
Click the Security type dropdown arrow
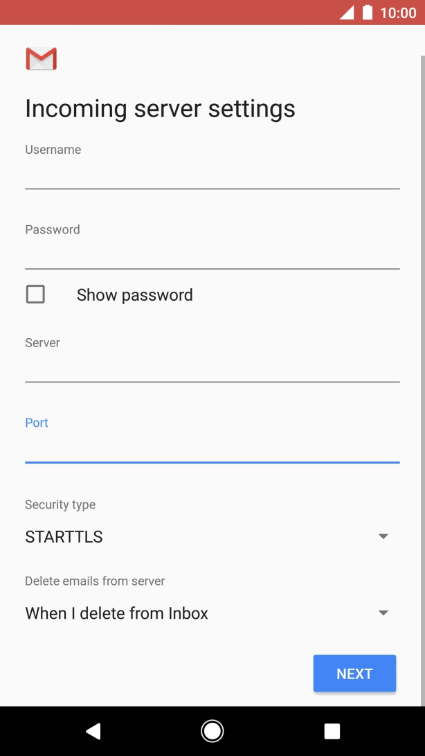[383, 535]
